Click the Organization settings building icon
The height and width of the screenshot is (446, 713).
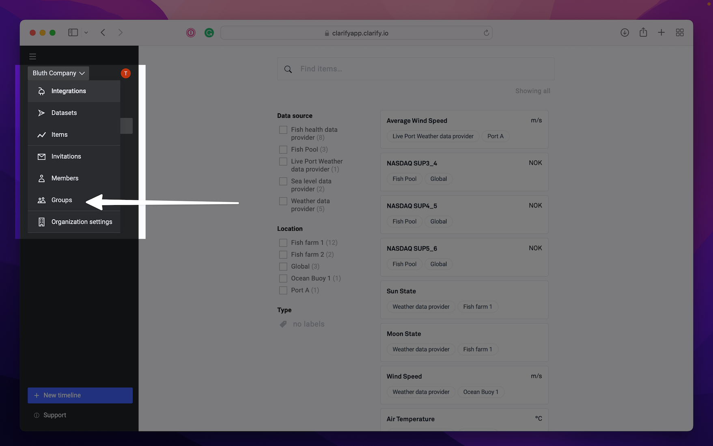click(41, 222)
